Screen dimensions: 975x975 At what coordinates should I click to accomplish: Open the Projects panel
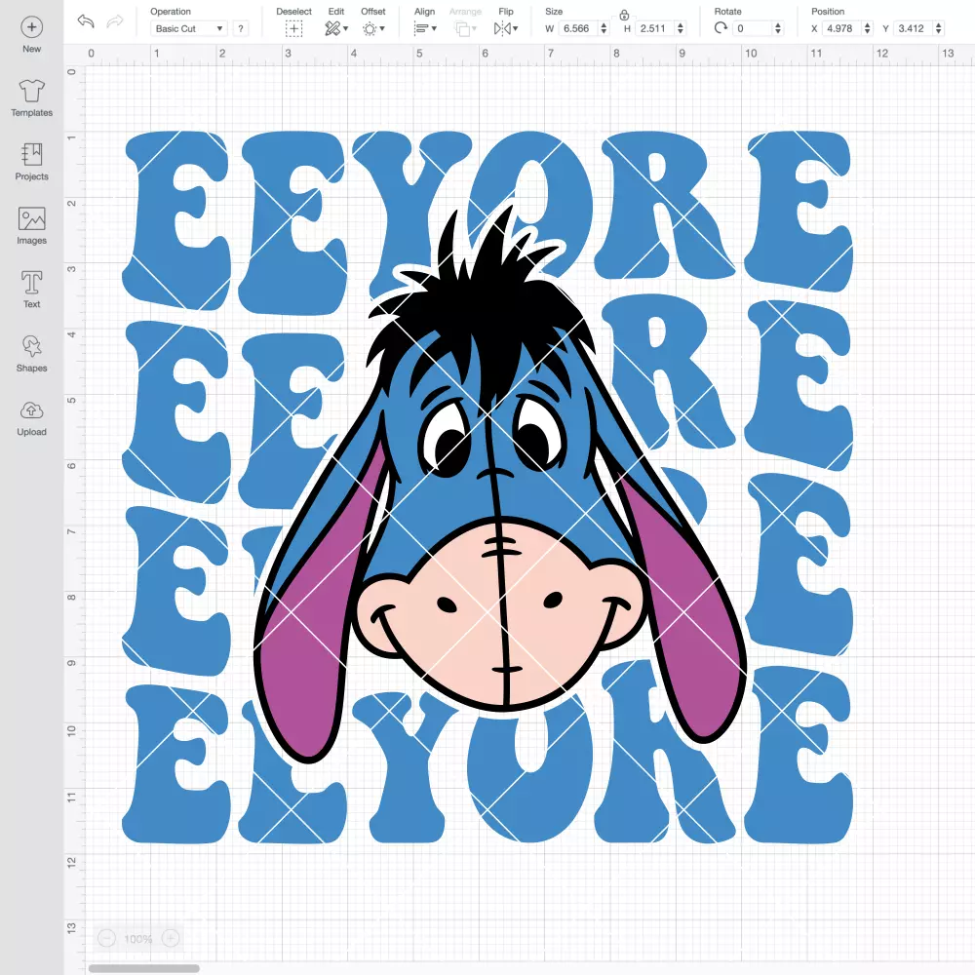[32, 162]
